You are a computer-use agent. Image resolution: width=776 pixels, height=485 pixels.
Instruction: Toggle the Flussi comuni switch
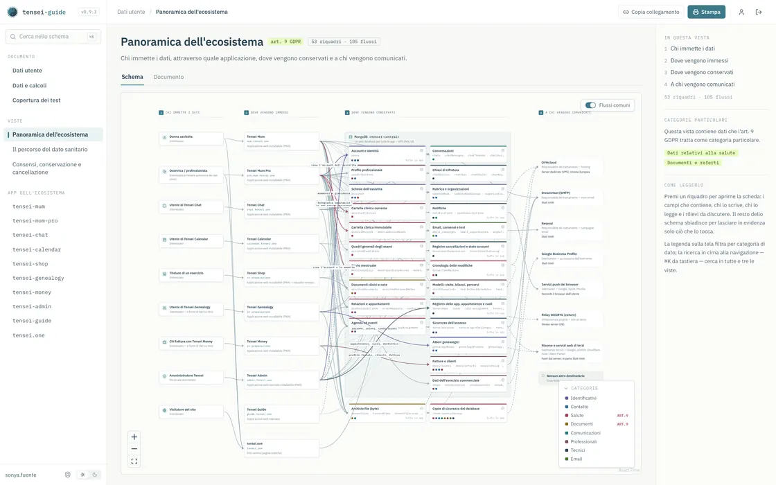(x=590, y=105)
